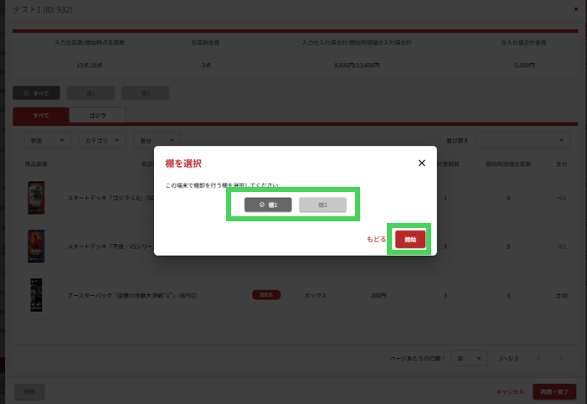The image size is (587, 404).
Task: Toggle the すべて shelf filter chip
Action: pos(36,93)
